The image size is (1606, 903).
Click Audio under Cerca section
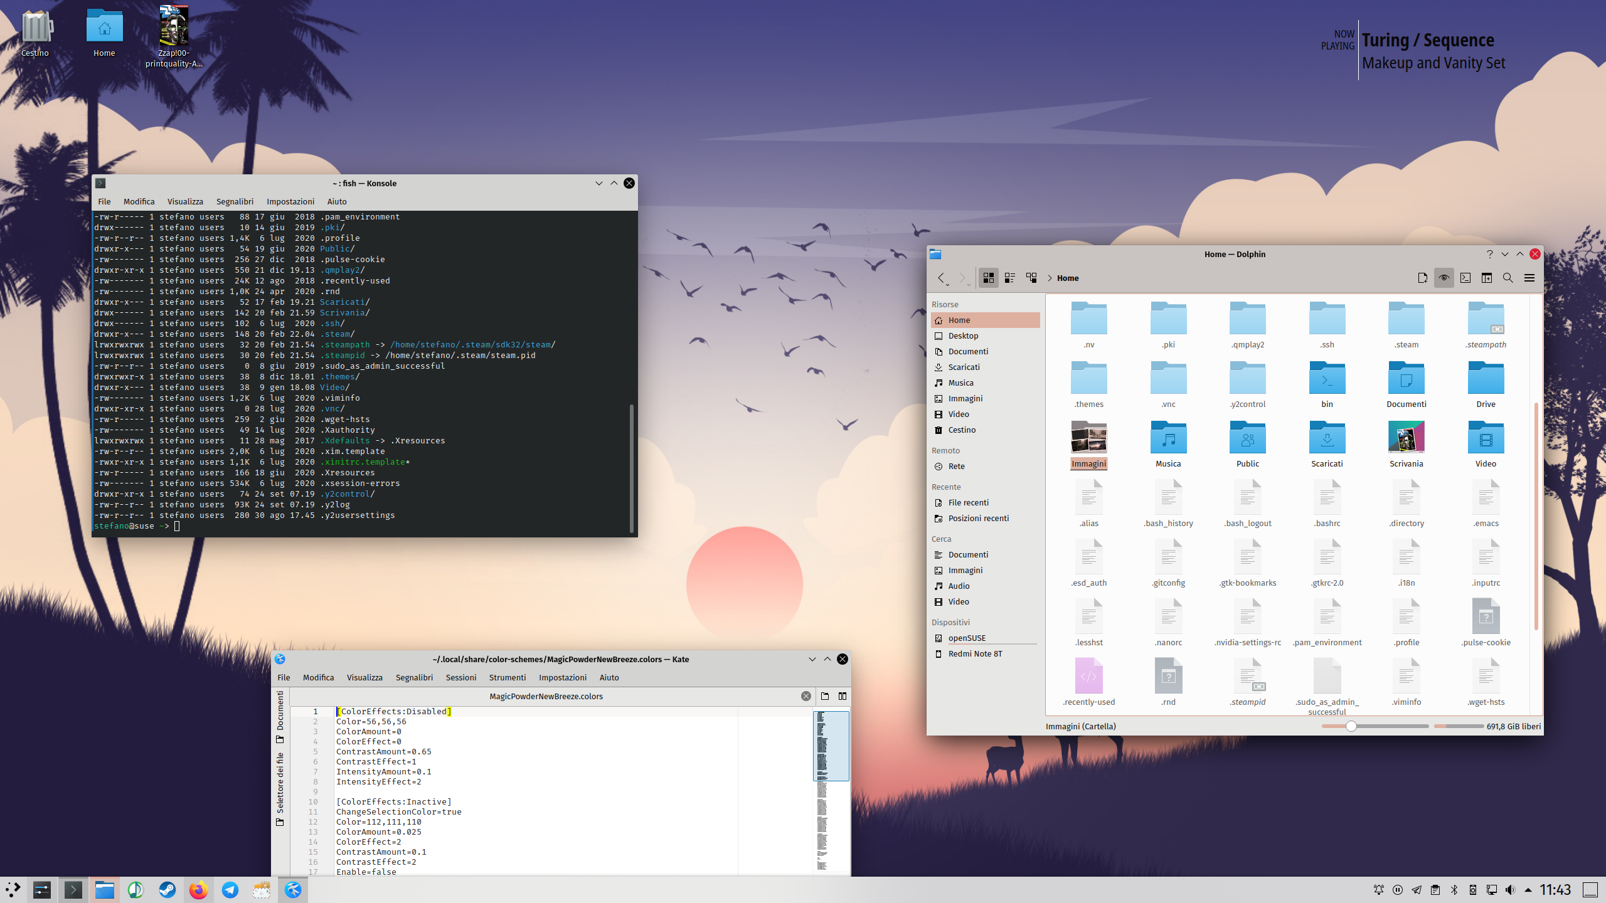[x=985, y=586]
